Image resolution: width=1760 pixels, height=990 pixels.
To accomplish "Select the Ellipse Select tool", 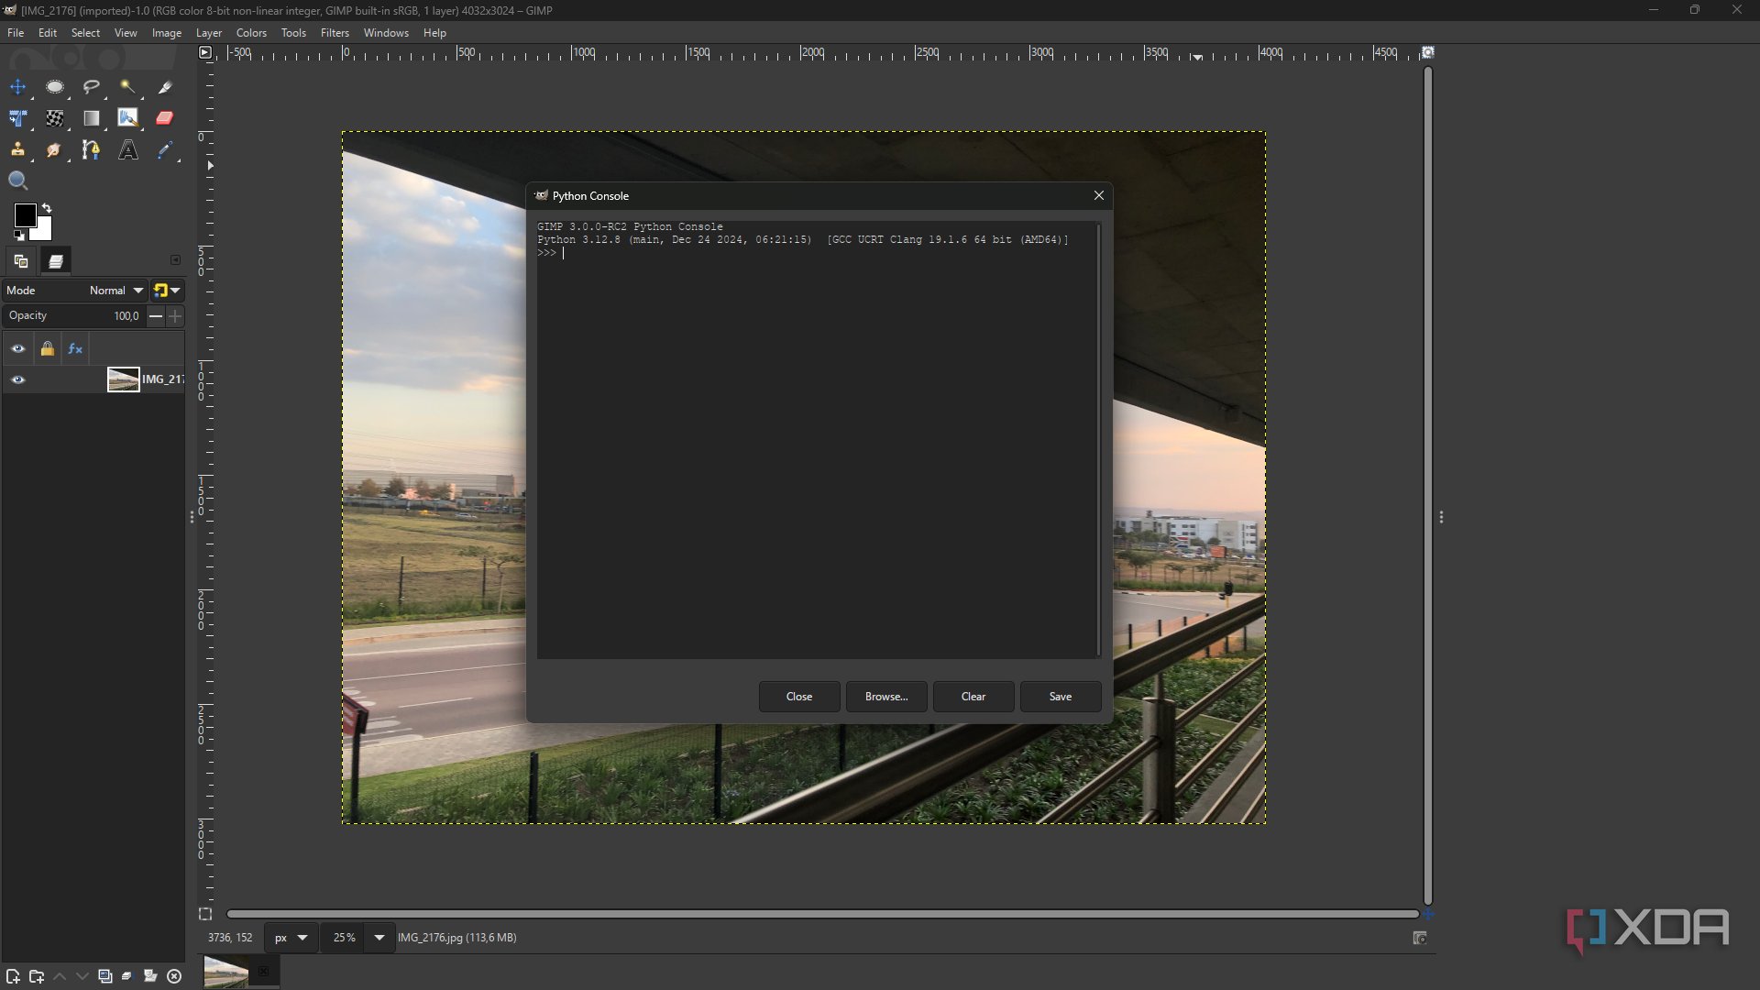I will coord(55,87).
